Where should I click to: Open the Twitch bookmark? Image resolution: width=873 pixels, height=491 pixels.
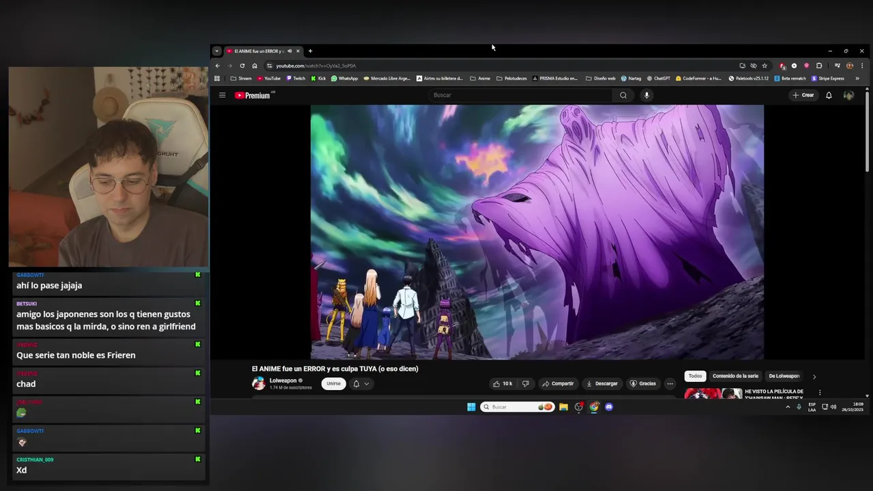(295, 78)
